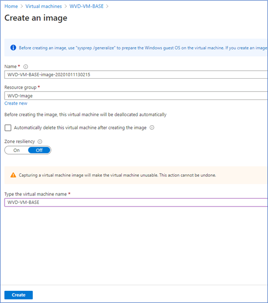Click the chevron after Virtual machines breadcrumb

pos(66,7)
